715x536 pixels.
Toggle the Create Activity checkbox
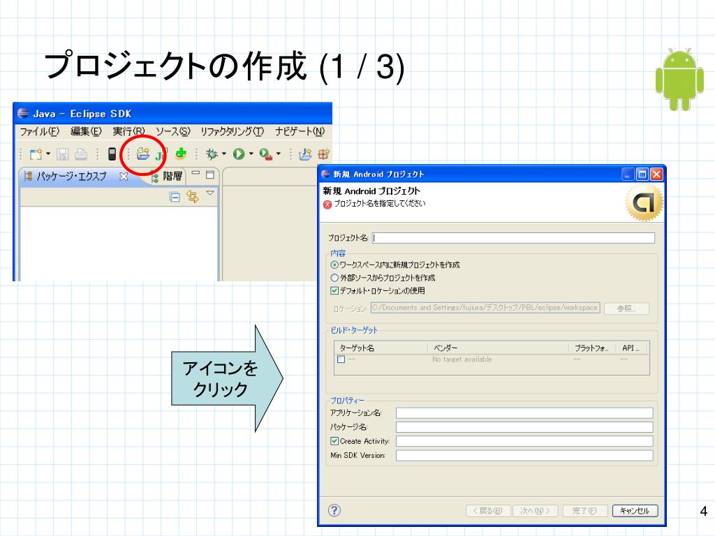click(334, 441)
